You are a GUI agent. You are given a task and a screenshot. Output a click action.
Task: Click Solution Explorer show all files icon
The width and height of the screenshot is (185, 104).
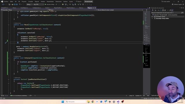click(x=165, y=10)
